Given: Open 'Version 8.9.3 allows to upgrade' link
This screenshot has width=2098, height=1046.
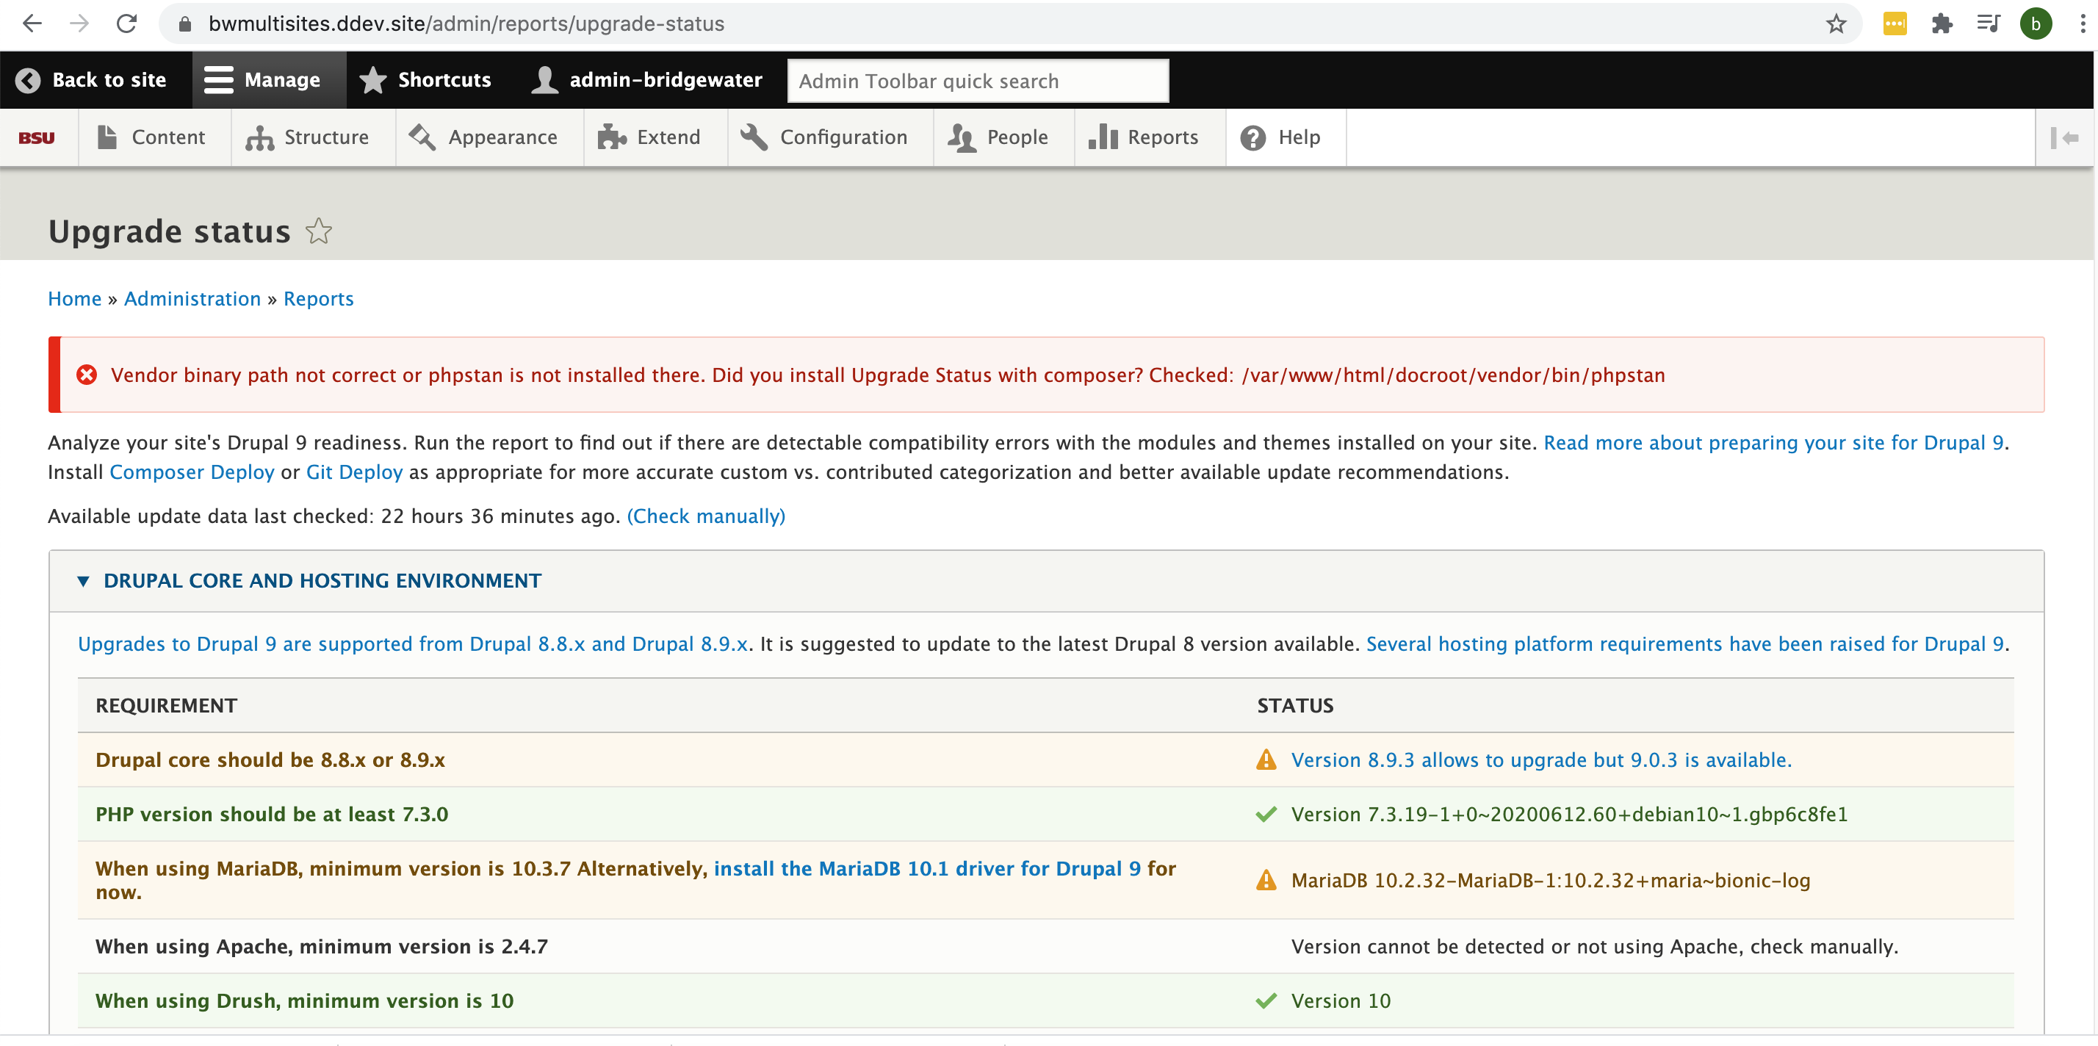Looking at the screenshot, I should (1541, 760).
